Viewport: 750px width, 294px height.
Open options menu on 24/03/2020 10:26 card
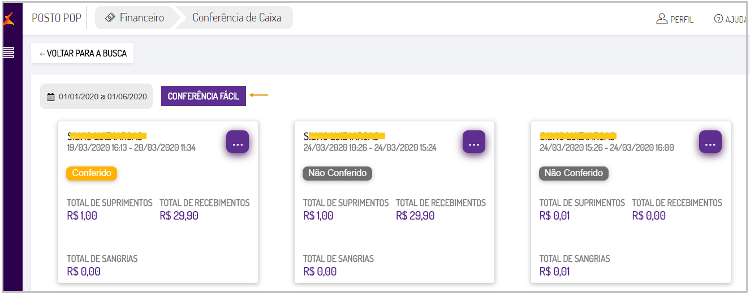click(474, 142)
